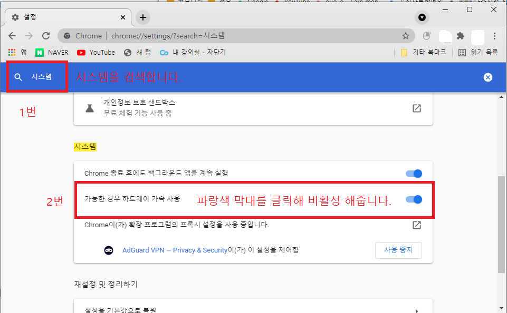Click the highlighted 시스템 section heading
507x313 pixels.
click(x=85, y=147)
